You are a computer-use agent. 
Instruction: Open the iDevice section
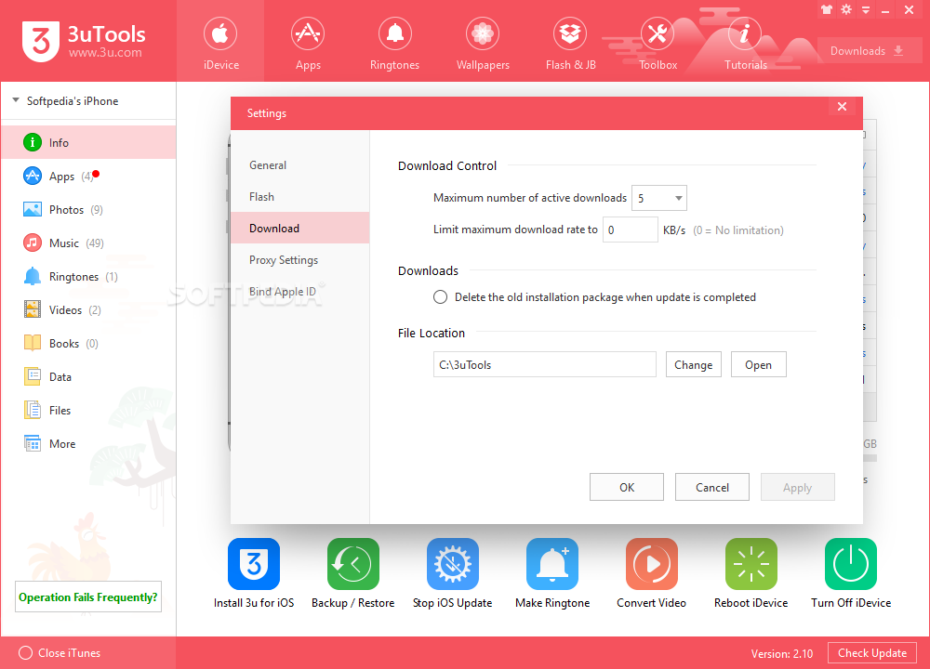(220, 43)
